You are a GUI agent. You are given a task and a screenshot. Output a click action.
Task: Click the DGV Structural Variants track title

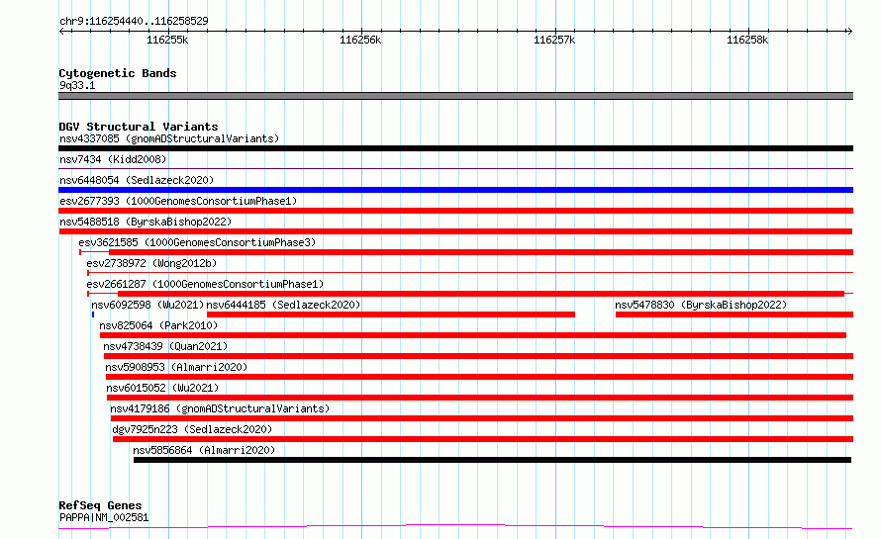point(139,127)
